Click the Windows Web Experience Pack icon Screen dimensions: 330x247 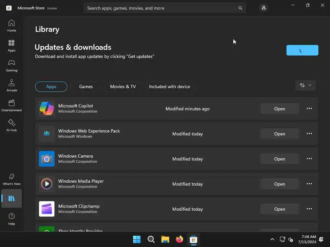(x=47, y=133)
